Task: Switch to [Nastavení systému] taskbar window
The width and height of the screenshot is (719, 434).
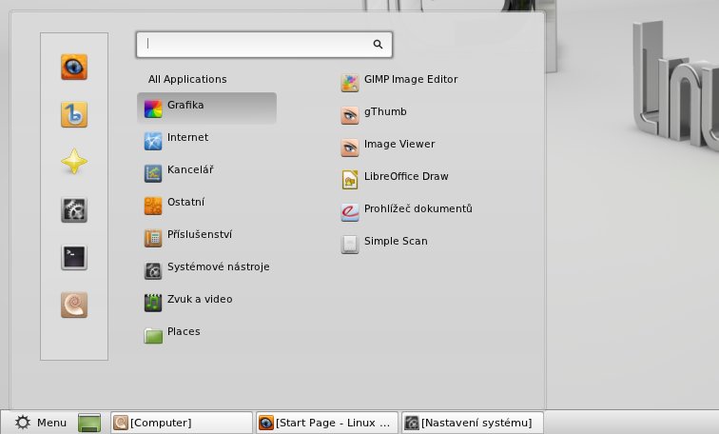Action: pos(473,423)
